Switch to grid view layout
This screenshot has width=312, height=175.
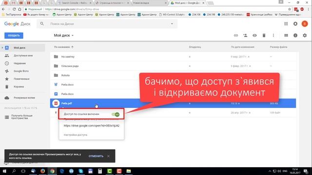tap(286, 35)
